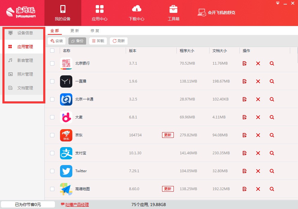The image size is (298, 209).
Task: Click the search icon for 北京一卡通
Action: click(x=272, y=99)
